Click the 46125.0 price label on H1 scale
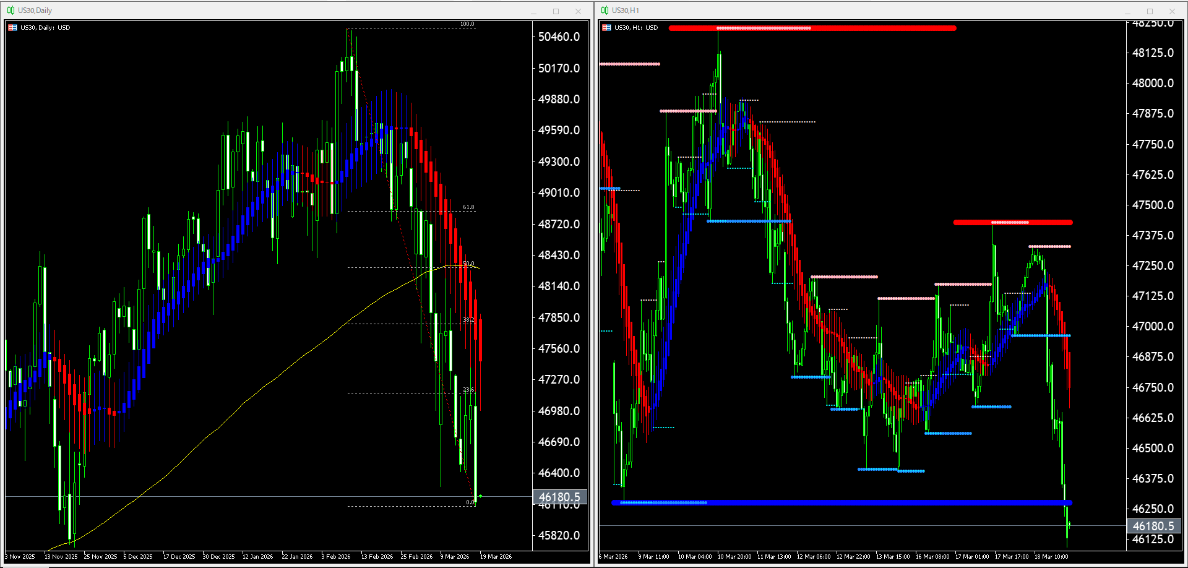Image resolution: width=1188 pixels, height=568 pixels. [1153, 539]
